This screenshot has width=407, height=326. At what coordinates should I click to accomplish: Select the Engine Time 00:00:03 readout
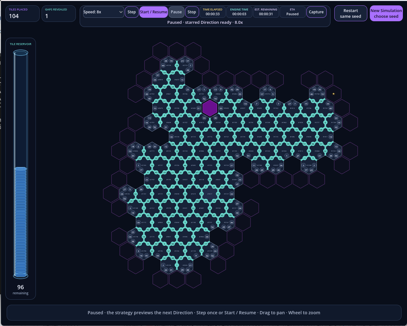coord(239,12)
